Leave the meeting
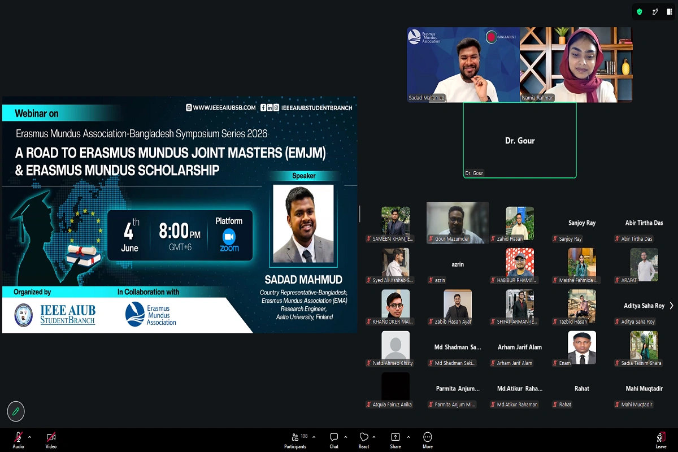Image resolution: width=678 pixels, height=452 pixels. pos(660,440)
